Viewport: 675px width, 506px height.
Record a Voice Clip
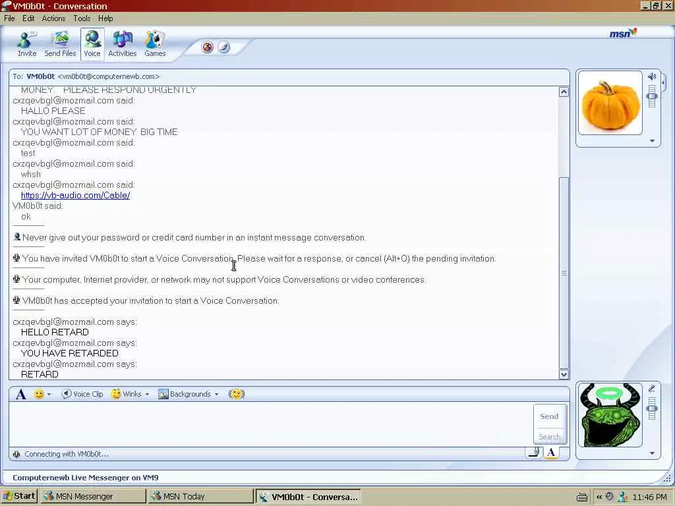click(82, 394)
